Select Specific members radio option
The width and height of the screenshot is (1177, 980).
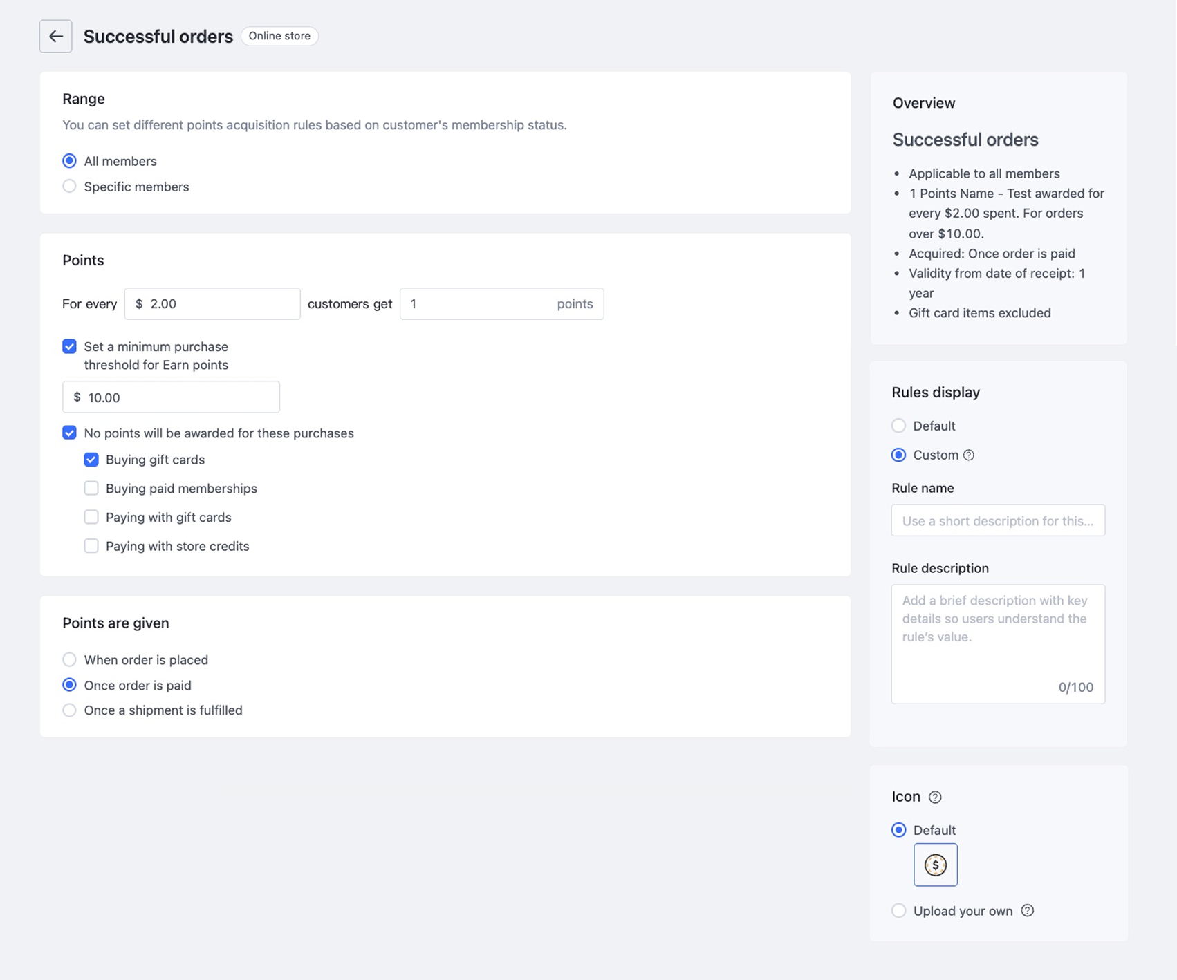click(x=69, y=187)
